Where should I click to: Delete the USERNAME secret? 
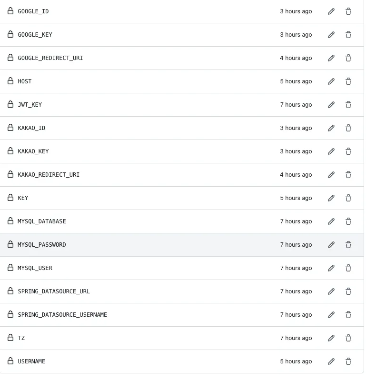pos(348,361)
